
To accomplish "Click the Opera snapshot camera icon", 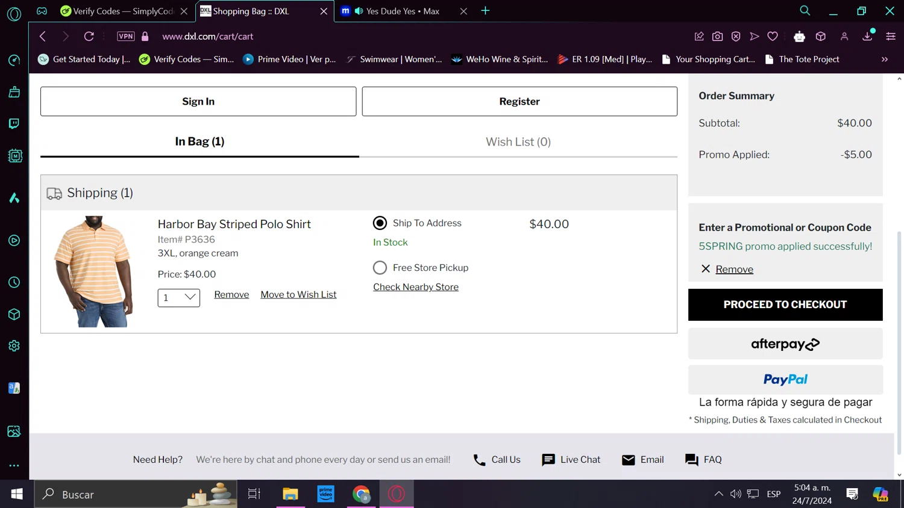I will pyautogui.click(x=717, y=37).
